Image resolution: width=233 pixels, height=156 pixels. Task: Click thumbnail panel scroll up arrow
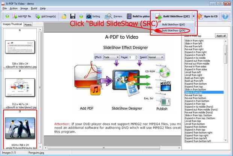(x=40, y=30)
